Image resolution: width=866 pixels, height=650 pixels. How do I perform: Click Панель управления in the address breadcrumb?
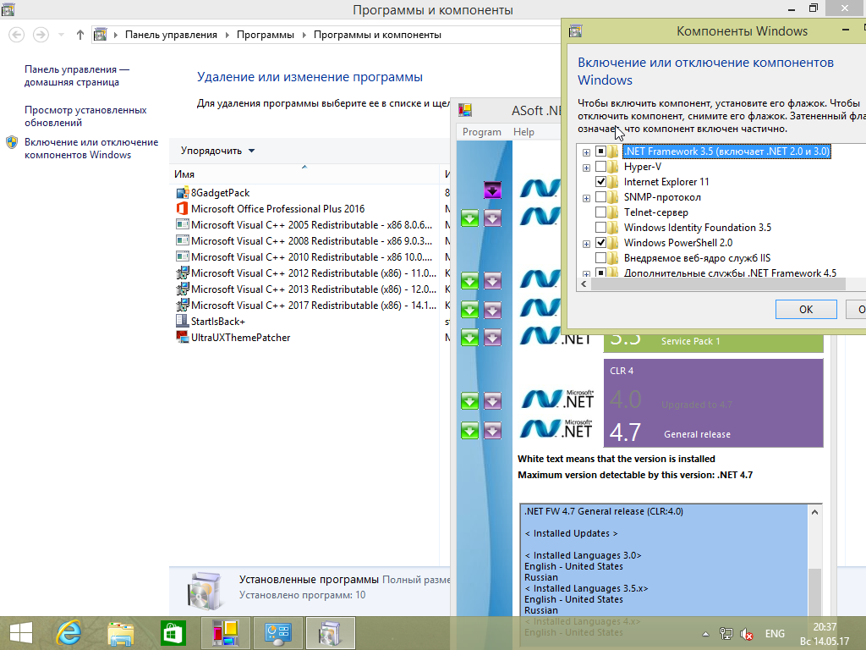[x=171, y=35]
